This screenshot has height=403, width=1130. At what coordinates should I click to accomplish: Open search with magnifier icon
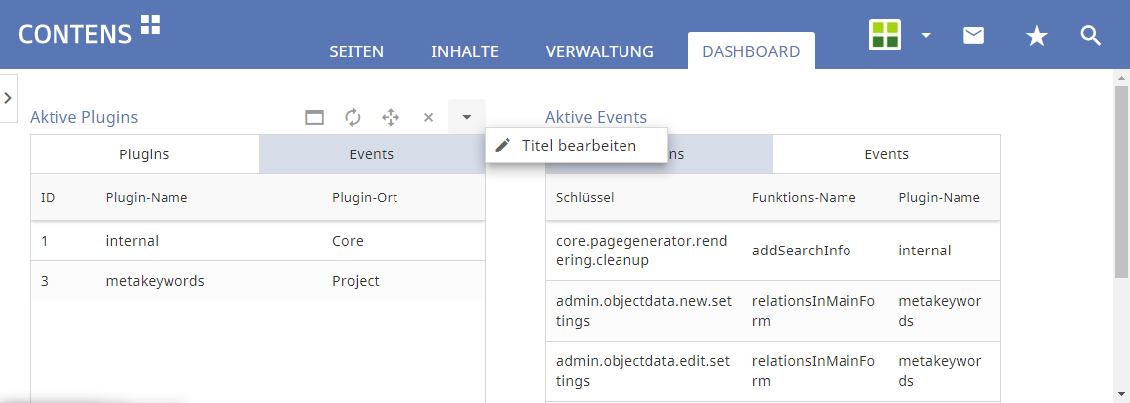[1090, 36]
